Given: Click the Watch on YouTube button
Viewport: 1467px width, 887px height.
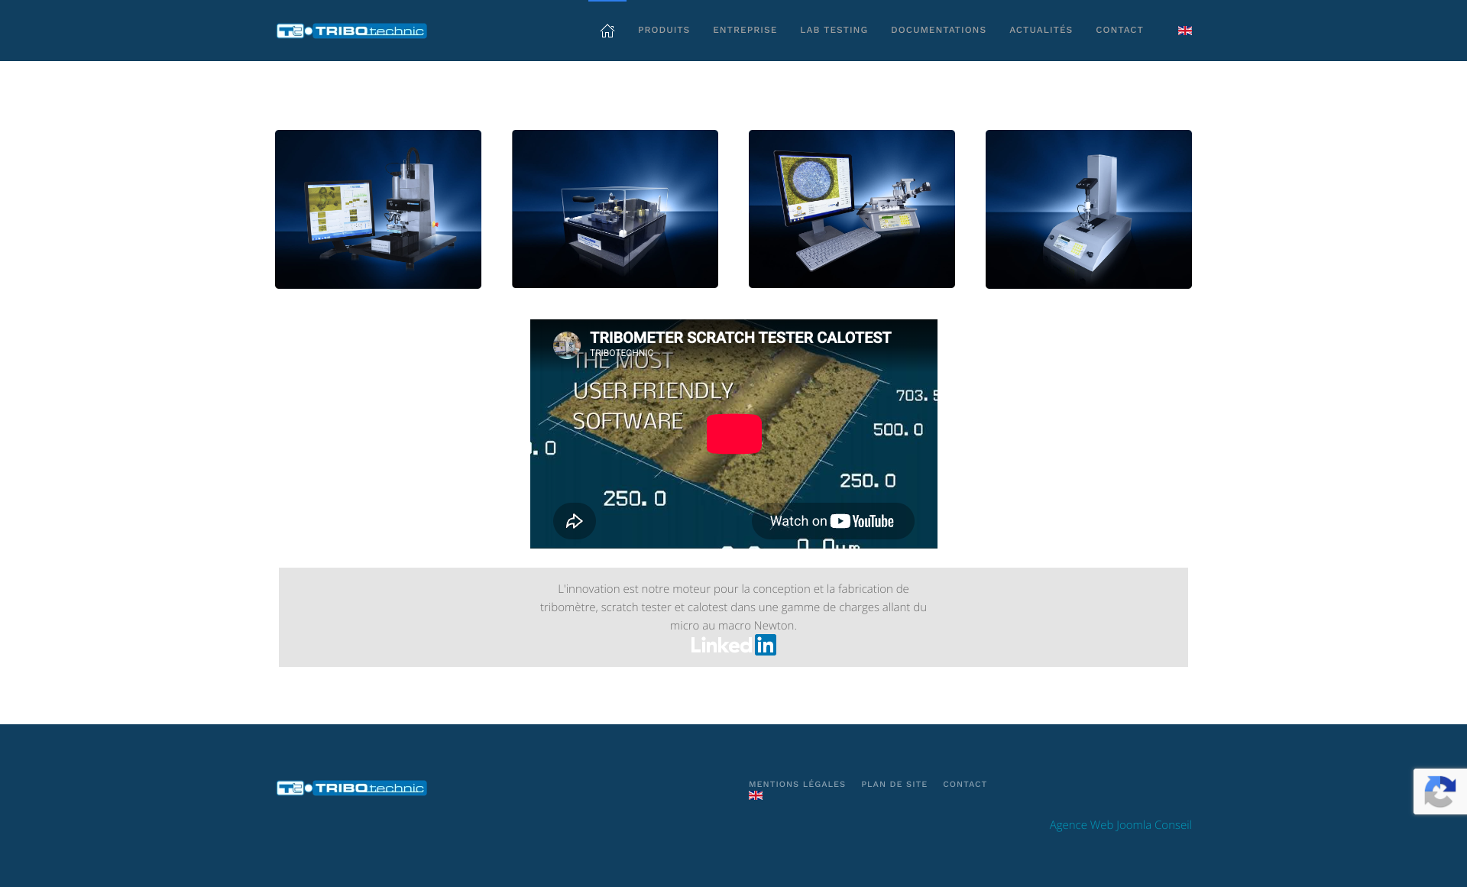Looking at the screenshot, I should pos(833,521).
